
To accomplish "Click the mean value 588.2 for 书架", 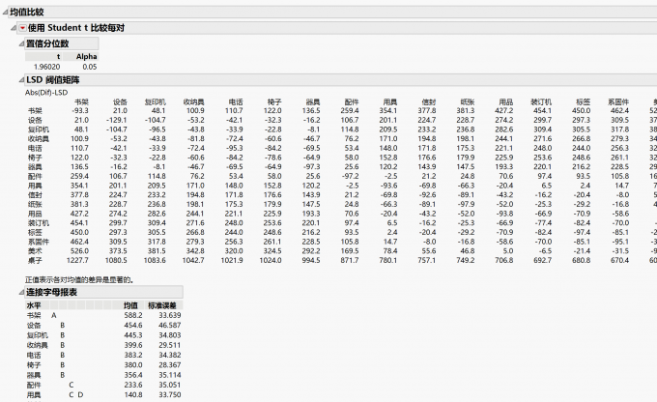I will [x=133, y=315].
